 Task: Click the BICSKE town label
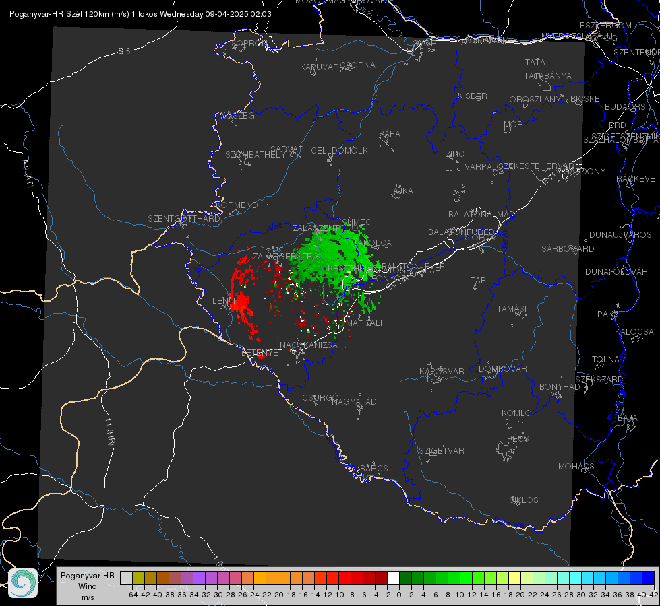pos(585,99)
